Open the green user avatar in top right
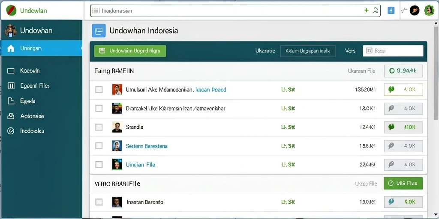The width and height of the screenshot is (439, 219). coord(429,11)
